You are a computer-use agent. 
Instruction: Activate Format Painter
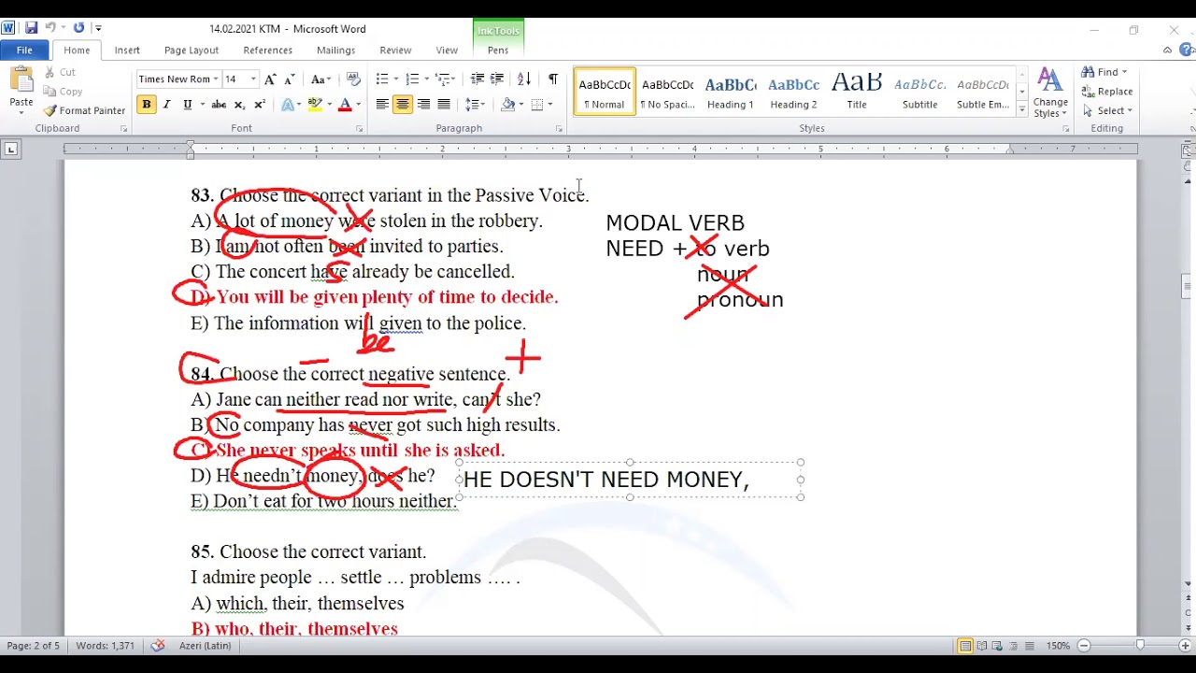pyautogui.click(x=84, y=110)
